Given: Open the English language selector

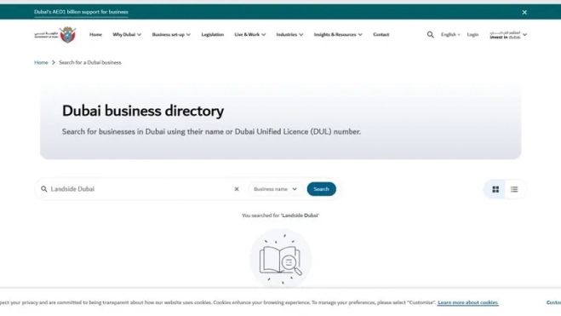Looking at the screenshot, I should click(x=450, y=35).
